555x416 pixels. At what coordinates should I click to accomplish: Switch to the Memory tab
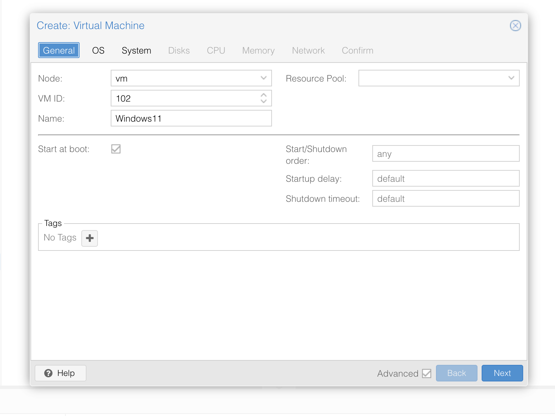click(x=258, y=50)
